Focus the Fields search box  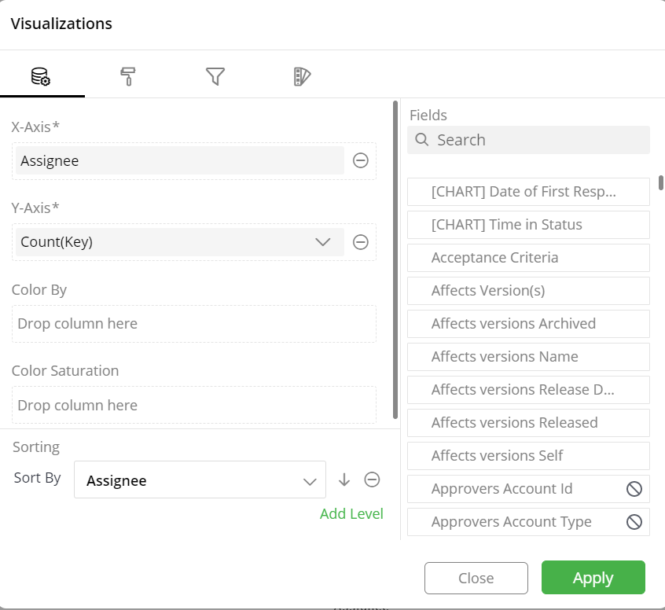528,140
